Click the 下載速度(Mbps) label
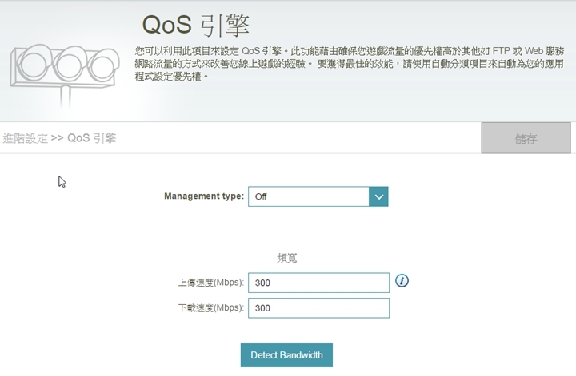The image size is (576, 376). click(x=211, y=307)
